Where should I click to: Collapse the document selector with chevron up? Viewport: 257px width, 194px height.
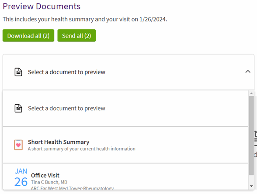pos(248,71)
